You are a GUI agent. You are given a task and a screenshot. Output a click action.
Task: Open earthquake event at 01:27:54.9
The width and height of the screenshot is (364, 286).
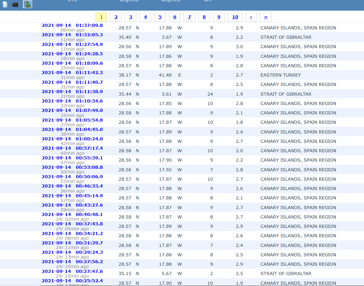click(x=72, y=44)
